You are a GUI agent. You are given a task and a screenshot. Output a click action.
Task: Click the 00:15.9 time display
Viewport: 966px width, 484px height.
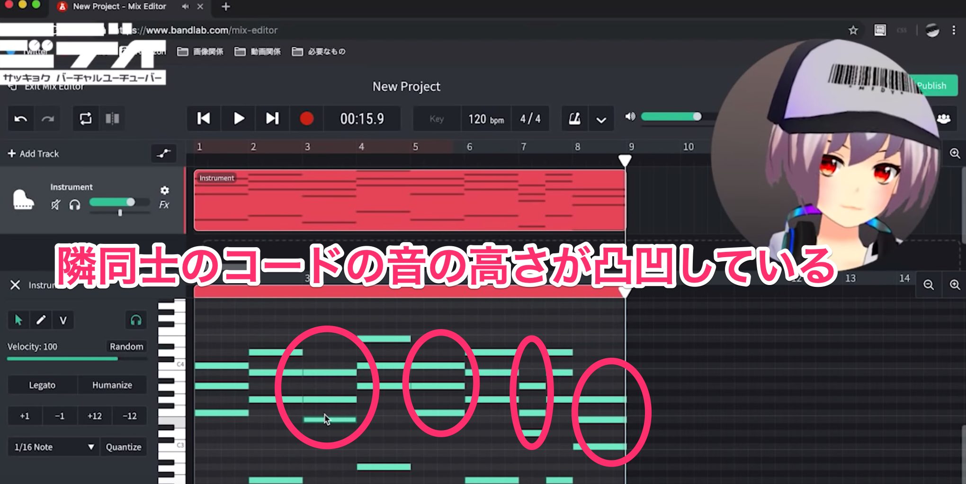[362, 119]
